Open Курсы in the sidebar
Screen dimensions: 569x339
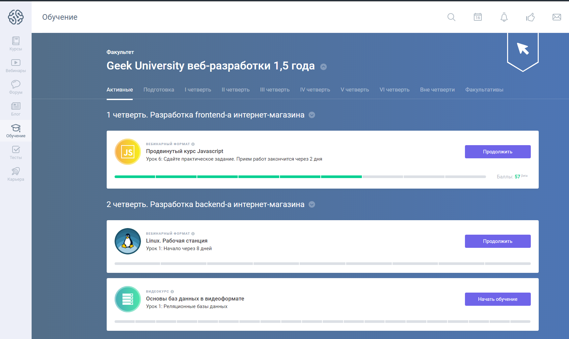pos(16,44)
